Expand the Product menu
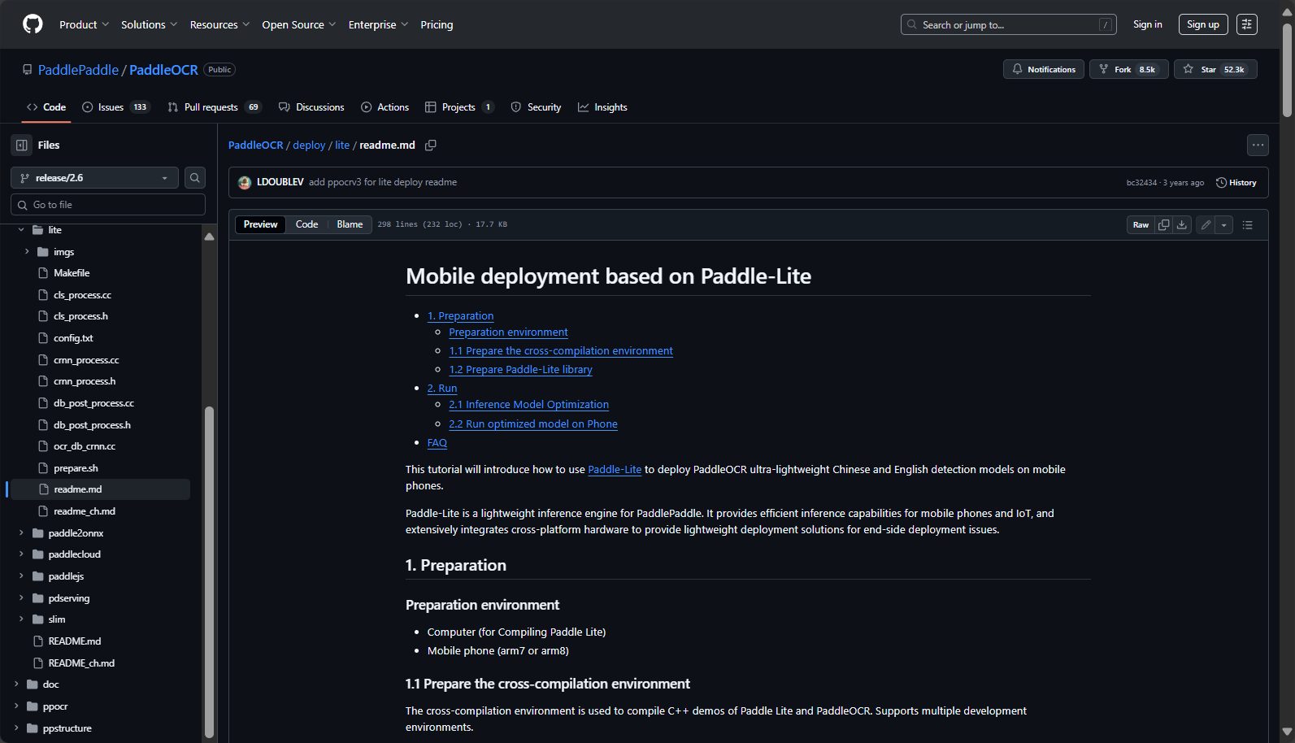This screenshot has width=1295, height=743. 84,25
